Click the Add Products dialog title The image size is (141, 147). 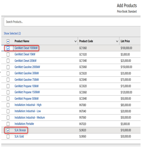(127, 6)
